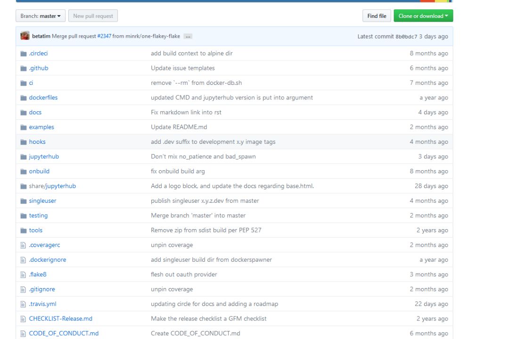509x339 pixels.
Task: Open the Branch: master dropdown
Action: 41,16
